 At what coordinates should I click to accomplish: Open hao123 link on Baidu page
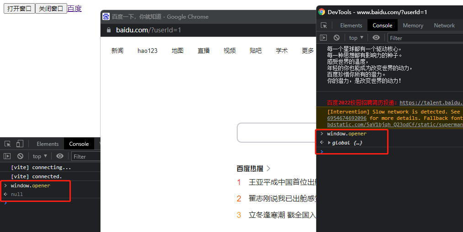click(147, 51)
